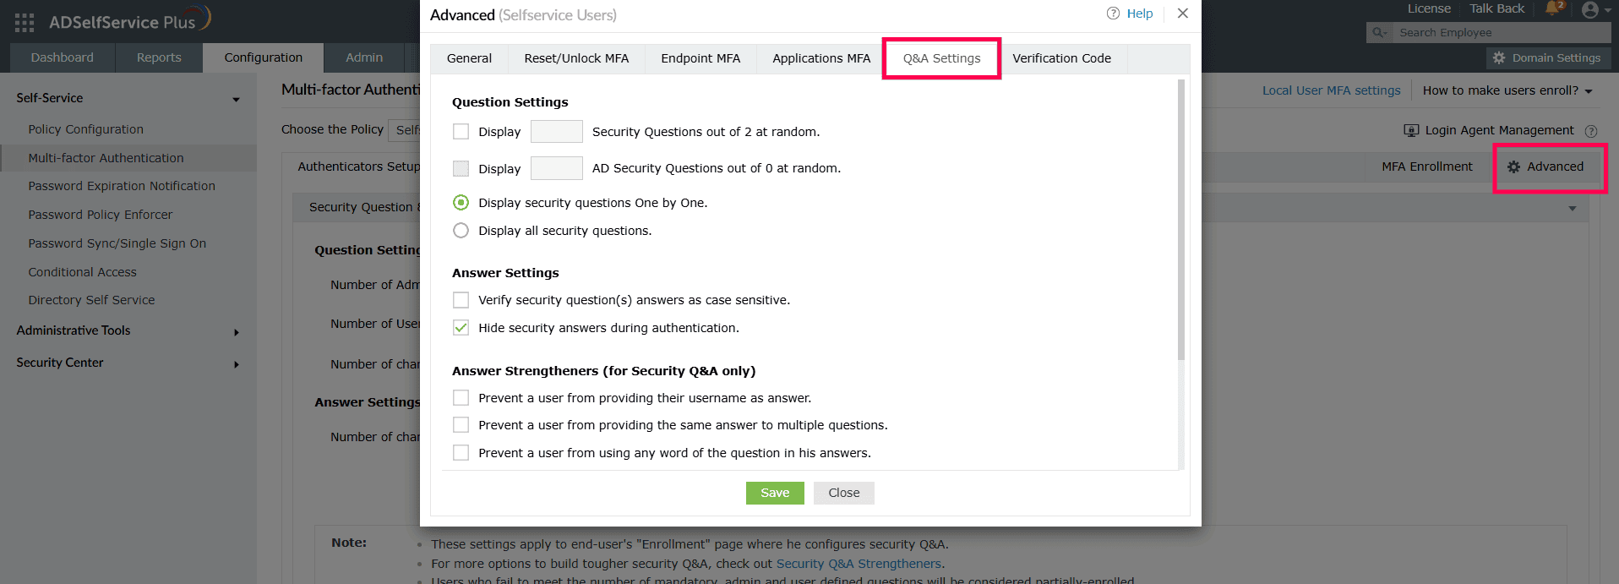This screenshot has height=584, width=1619.
Task: Open Password Policy Enforcer in sidebar
Action: pyautogui.click(x=100, y=215)
